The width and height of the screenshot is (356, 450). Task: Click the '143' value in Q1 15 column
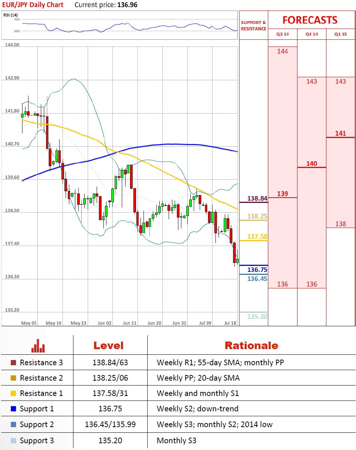[x=341, y=81]
